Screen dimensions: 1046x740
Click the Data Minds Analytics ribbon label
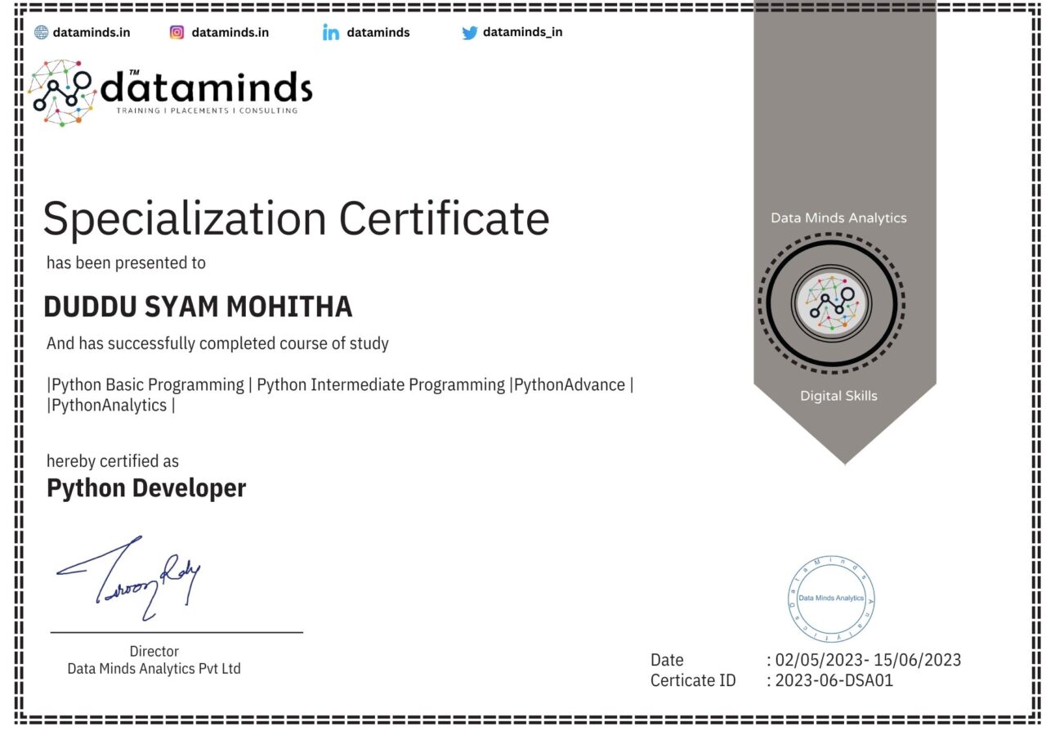tap(838, 218)
